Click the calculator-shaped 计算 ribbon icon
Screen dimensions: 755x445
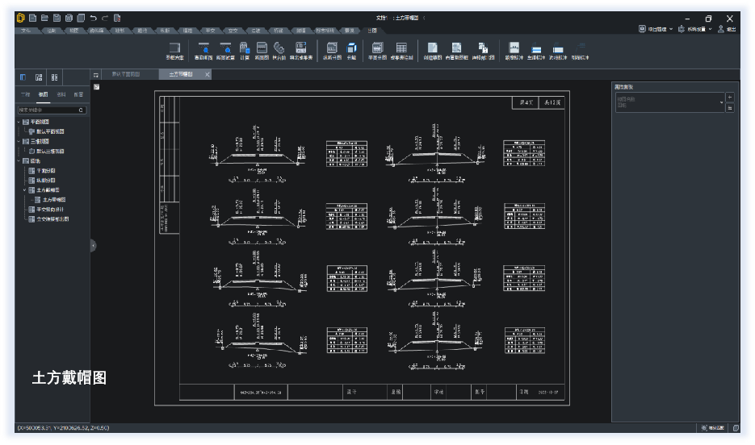tap(244, 48)
